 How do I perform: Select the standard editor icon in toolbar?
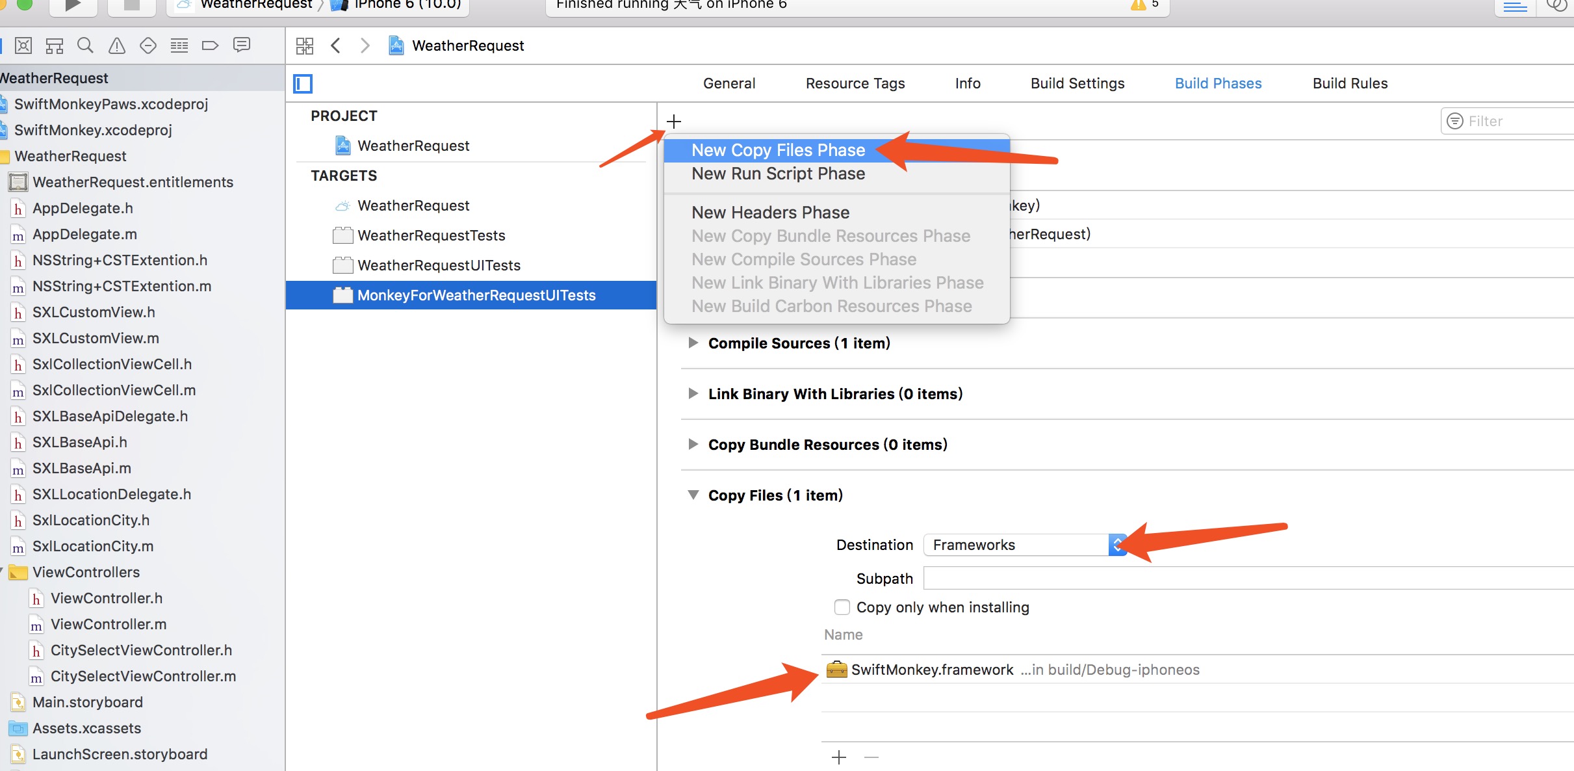1516,7
